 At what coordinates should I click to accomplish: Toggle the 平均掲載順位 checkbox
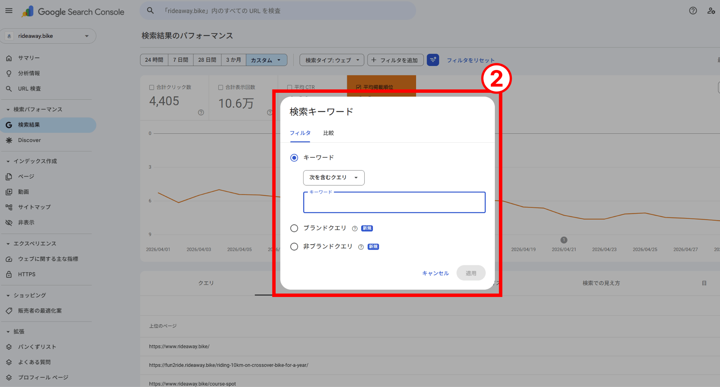(x=358, y=87)
